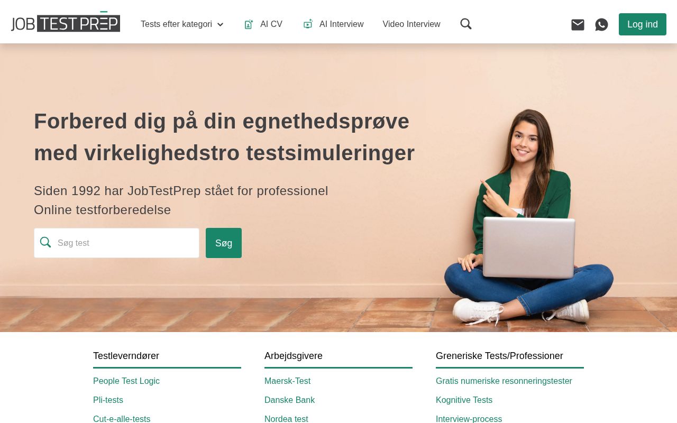
Task: Click the AI Interview video icon
Action: (308, 24)
